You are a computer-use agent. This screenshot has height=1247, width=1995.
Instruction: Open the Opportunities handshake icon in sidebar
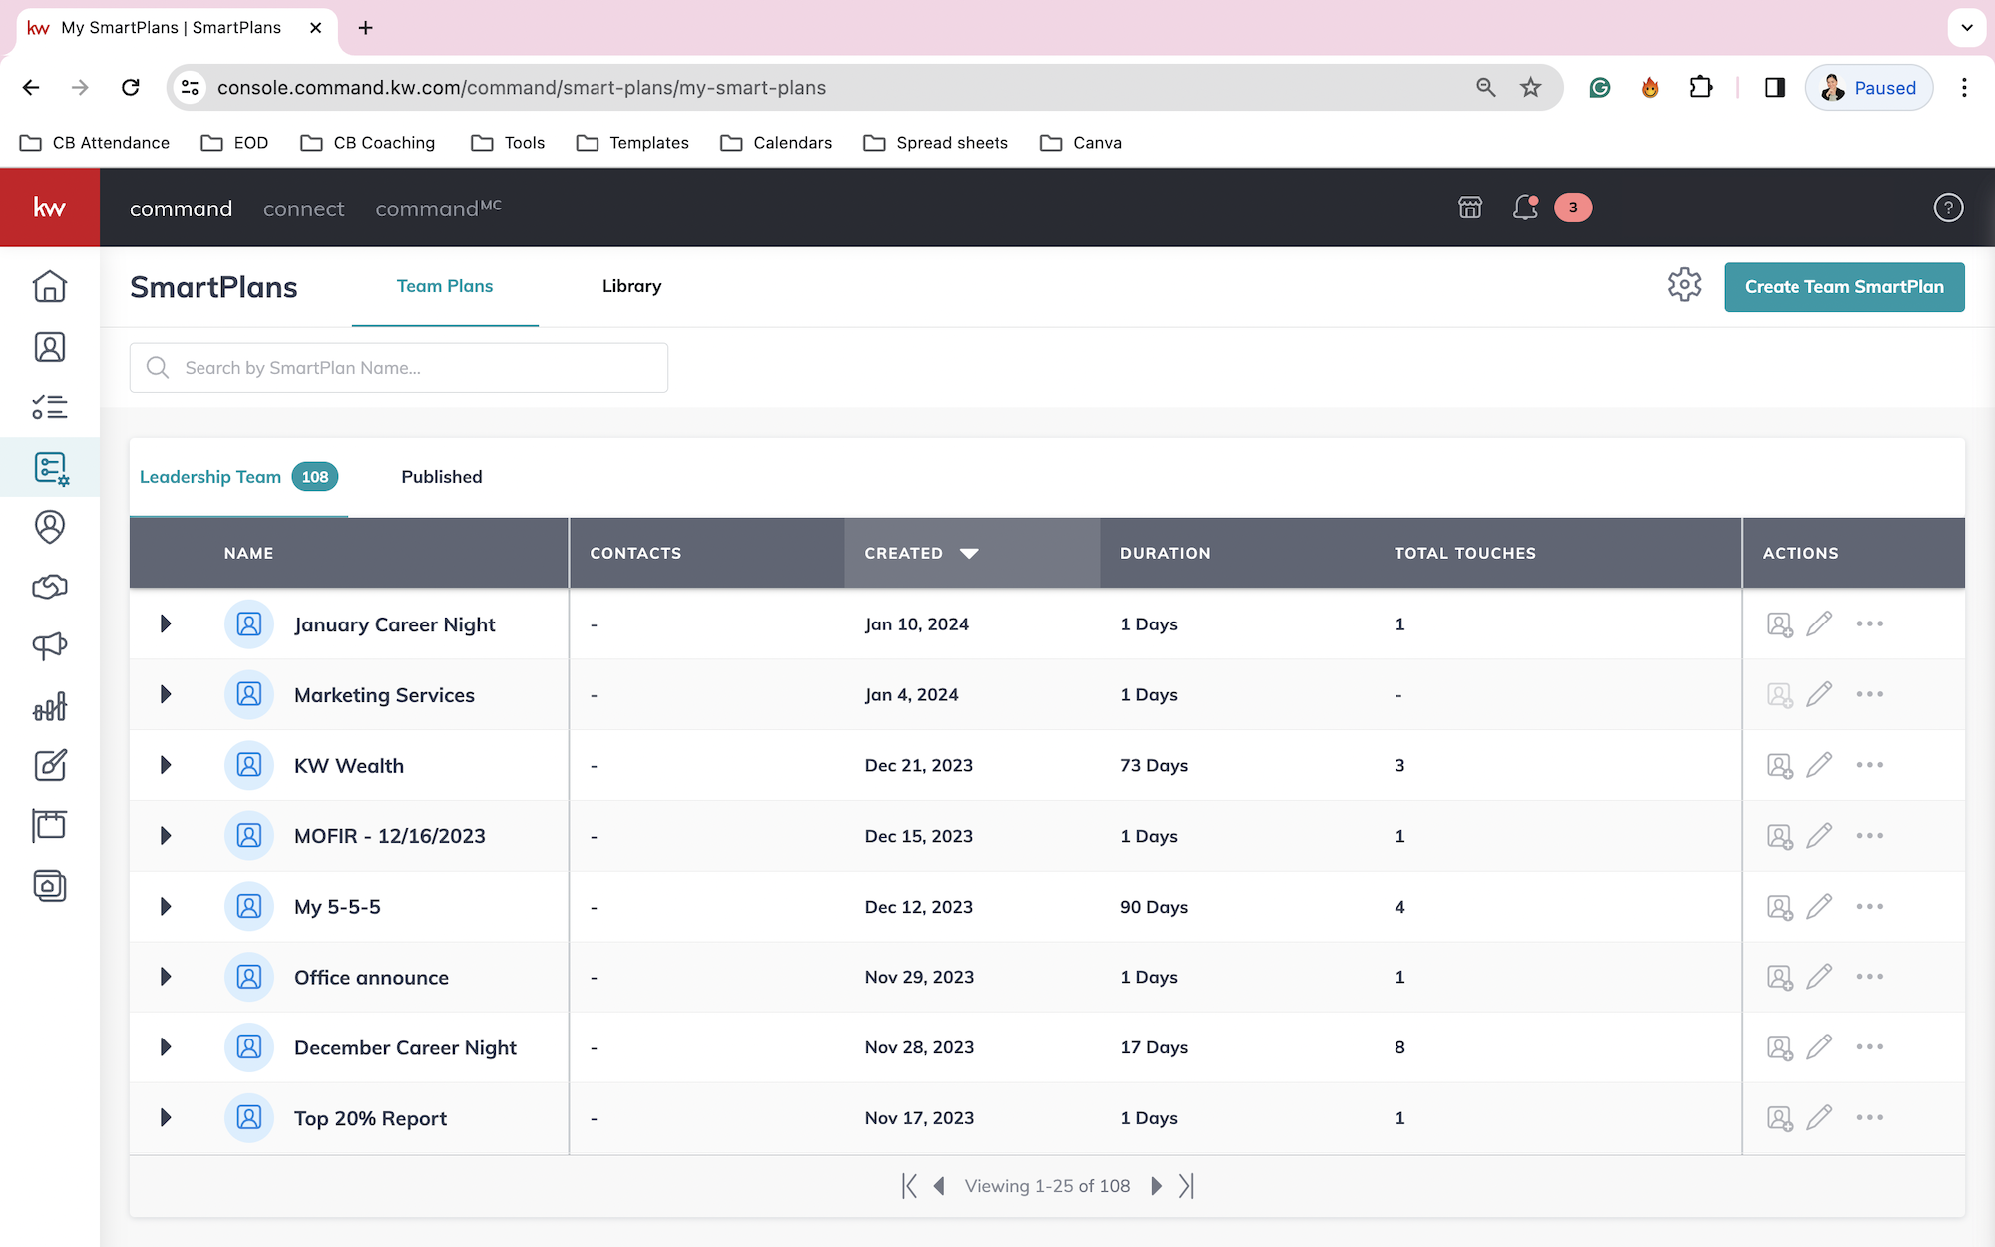(x=50, y=587)
